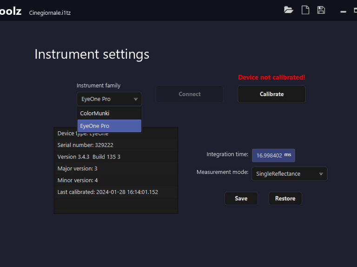
Task: Click the Connect button
Action: [189, 94]
